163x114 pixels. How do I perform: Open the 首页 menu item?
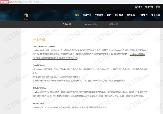click(77, 15)
